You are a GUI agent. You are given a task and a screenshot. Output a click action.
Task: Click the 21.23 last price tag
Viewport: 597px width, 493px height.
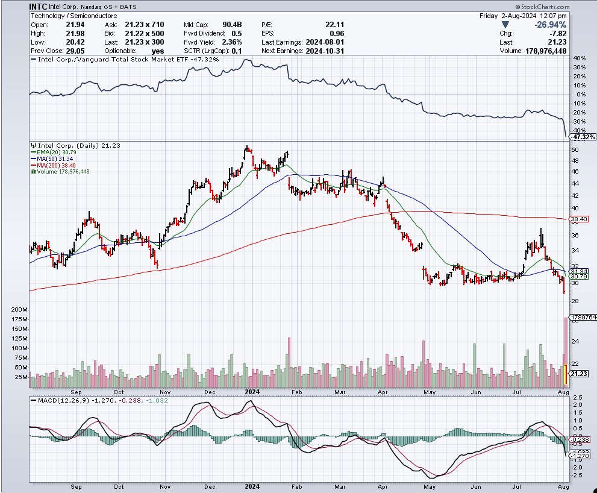[x=578, y=374]
